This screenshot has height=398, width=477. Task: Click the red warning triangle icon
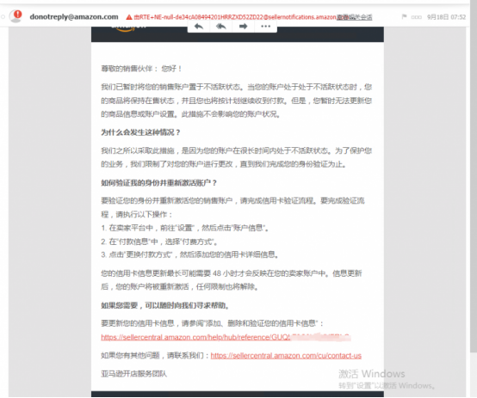pos(129,17)
